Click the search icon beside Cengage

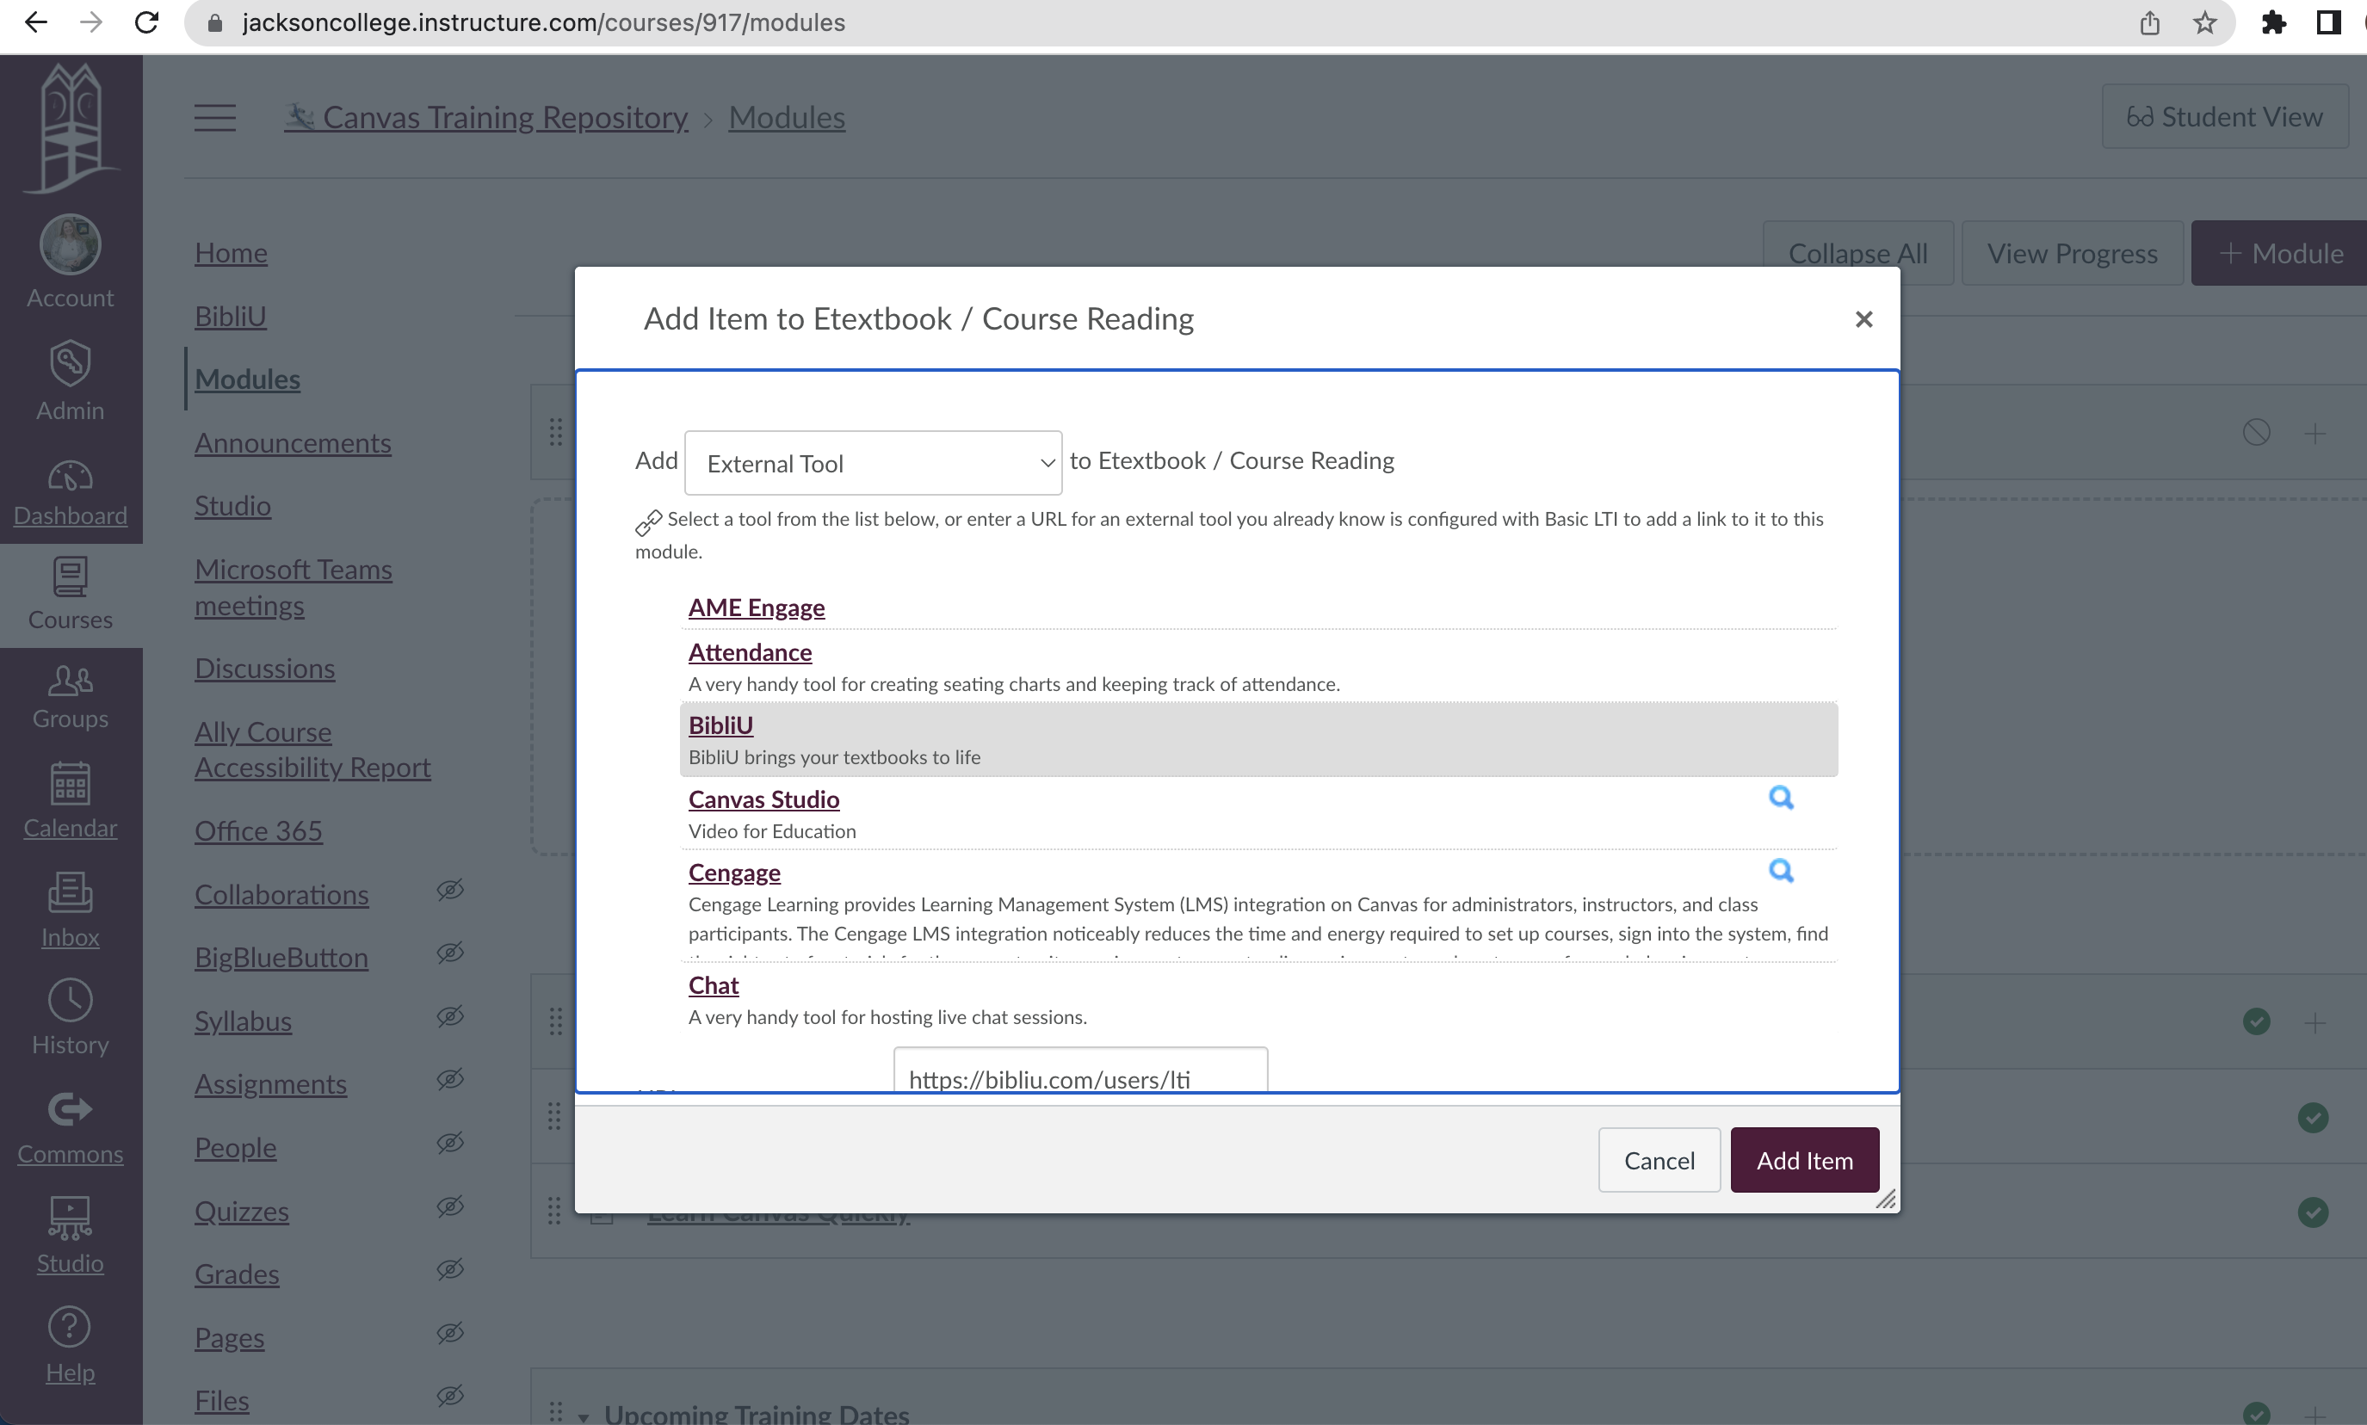1781,871
